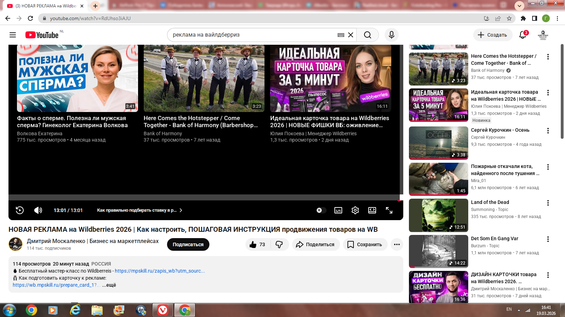Click the Поделиться share button
Image resolution: width=565 pixels, height=317 pixels.
pyautogui.click(x=316, y=244)
